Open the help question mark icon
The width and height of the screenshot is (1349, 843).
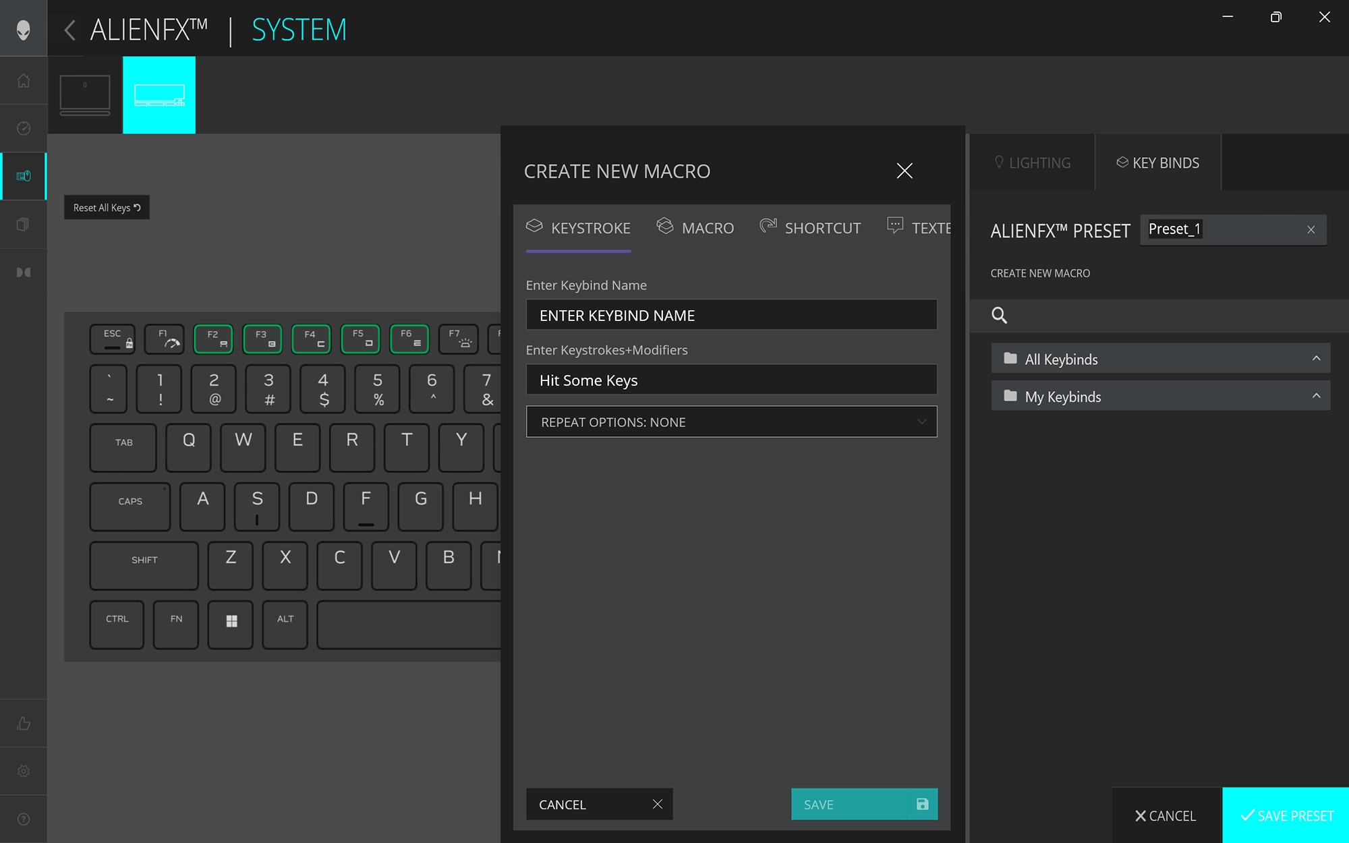24,819
